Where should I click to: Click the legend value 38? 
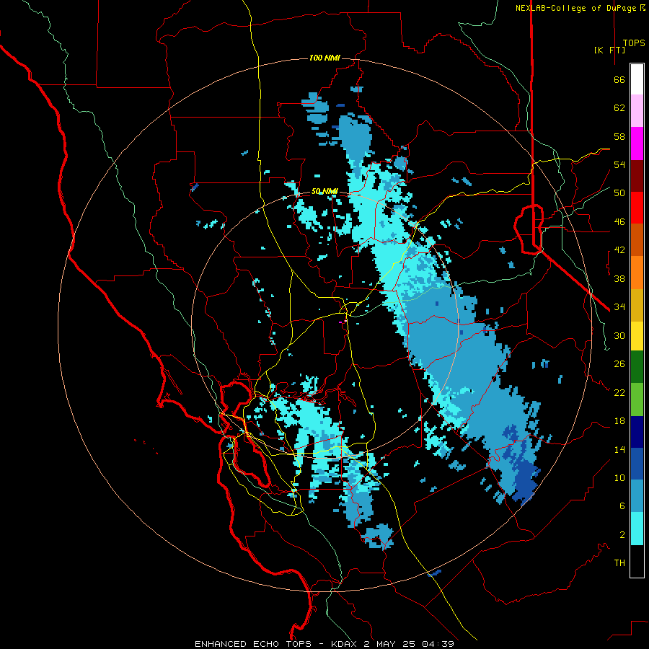(619, 278)
